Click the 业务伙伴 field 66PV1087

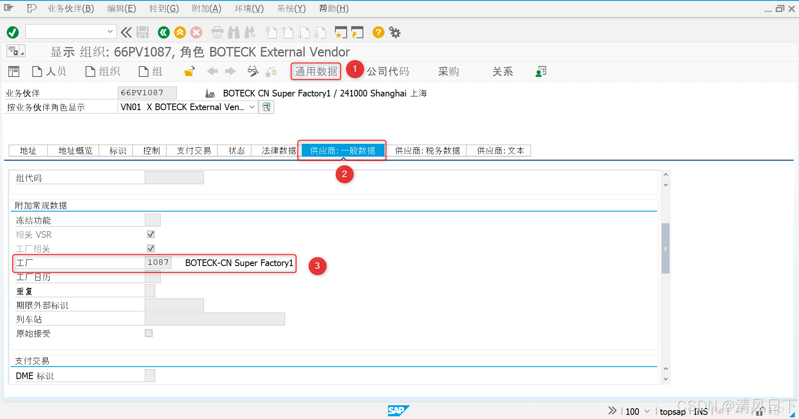pos(147,93)
